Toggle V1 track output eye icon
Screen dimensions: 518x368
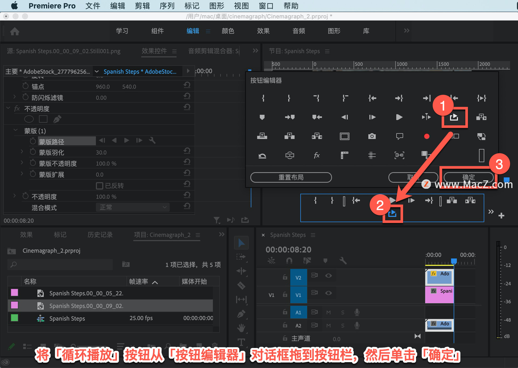point(328,293)
